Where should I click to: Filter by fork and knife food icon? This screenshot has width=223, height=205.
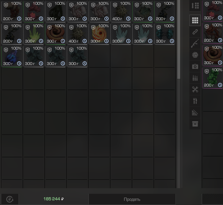[x=195, y=101]
